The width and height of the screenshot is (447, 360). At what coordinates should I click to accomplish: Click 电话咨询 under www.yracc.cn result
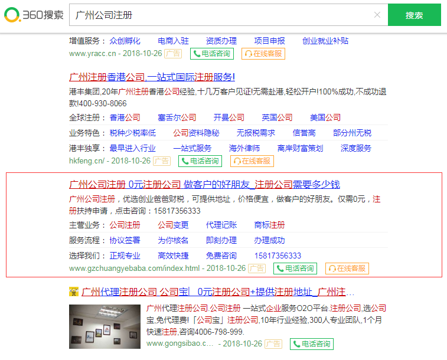coord(211,54)
